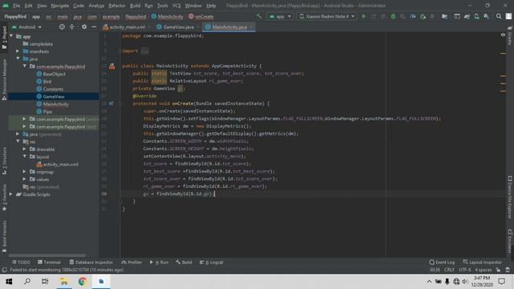Toggle inspections eye icon in editor corner
Screen dimensions: 514x289
pyautogui.click(x=503, y=35)
